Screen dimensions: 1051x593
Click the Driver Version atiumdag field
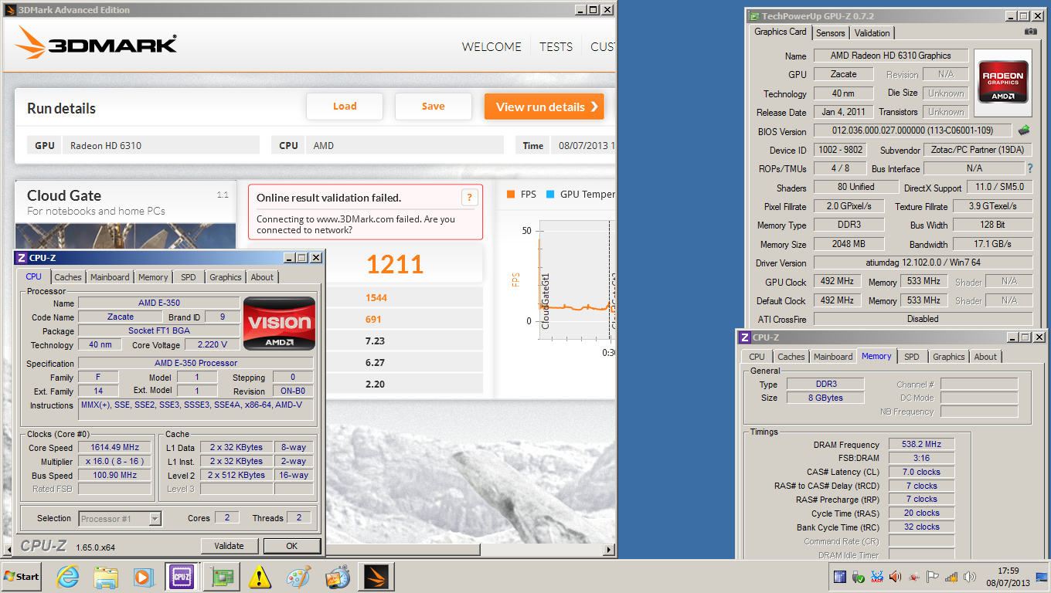pos(923,263)
